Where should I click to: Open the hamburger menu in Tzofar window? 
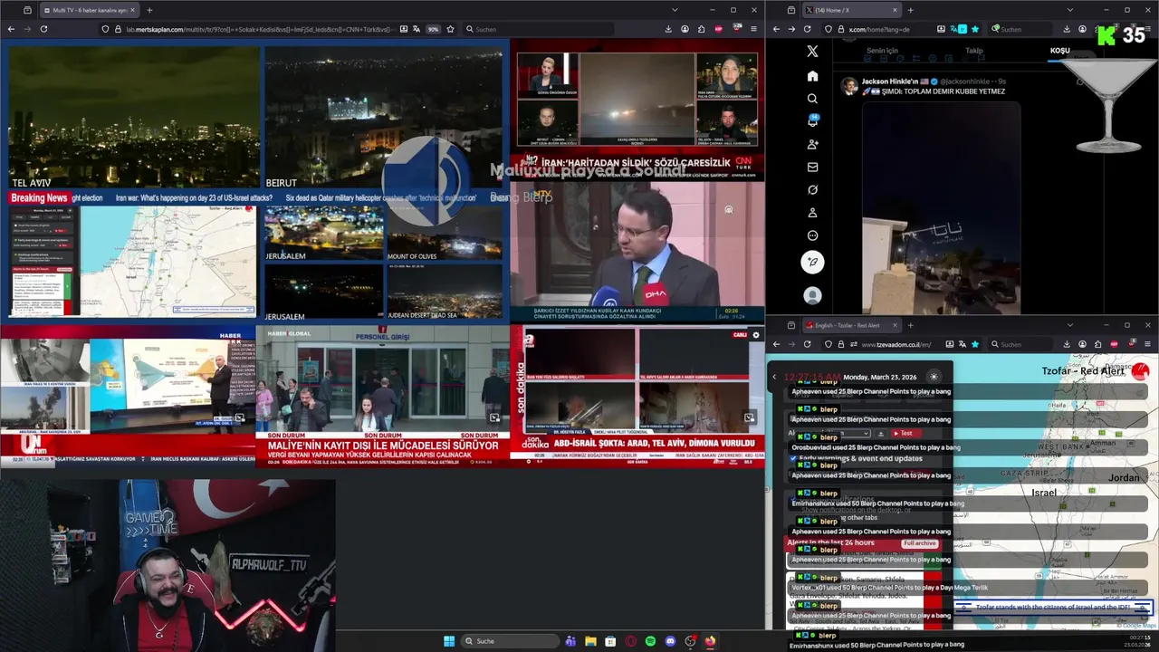click(1148, 344)
